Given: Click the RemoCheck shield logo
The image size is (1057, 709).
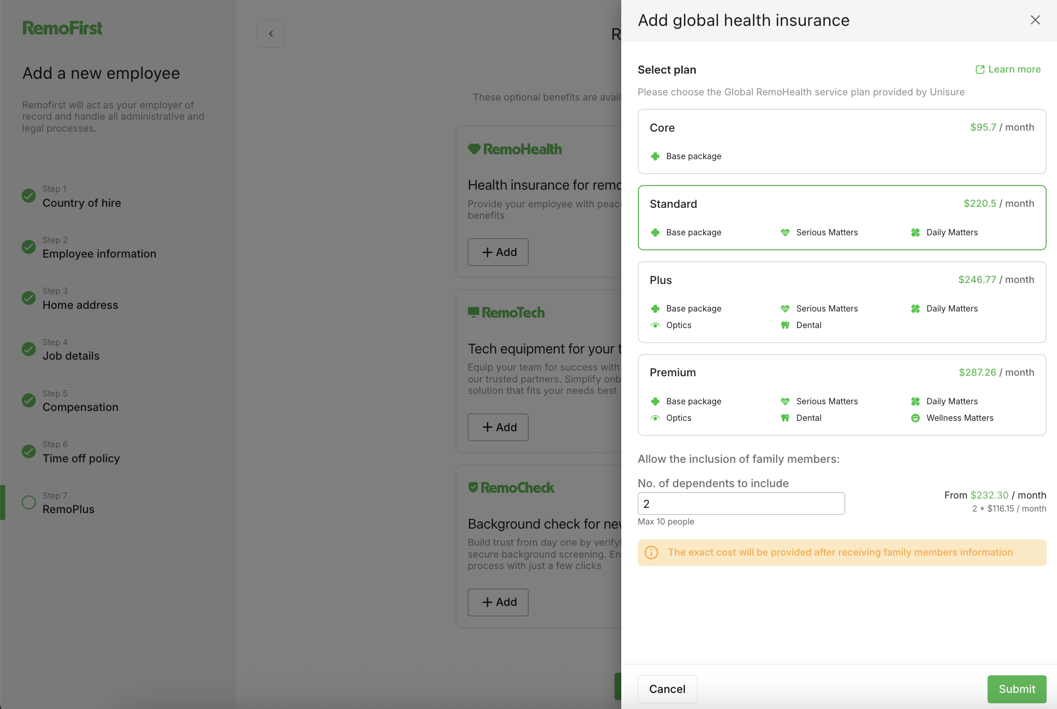Looking at the screenshot, I should coord(511,488).
